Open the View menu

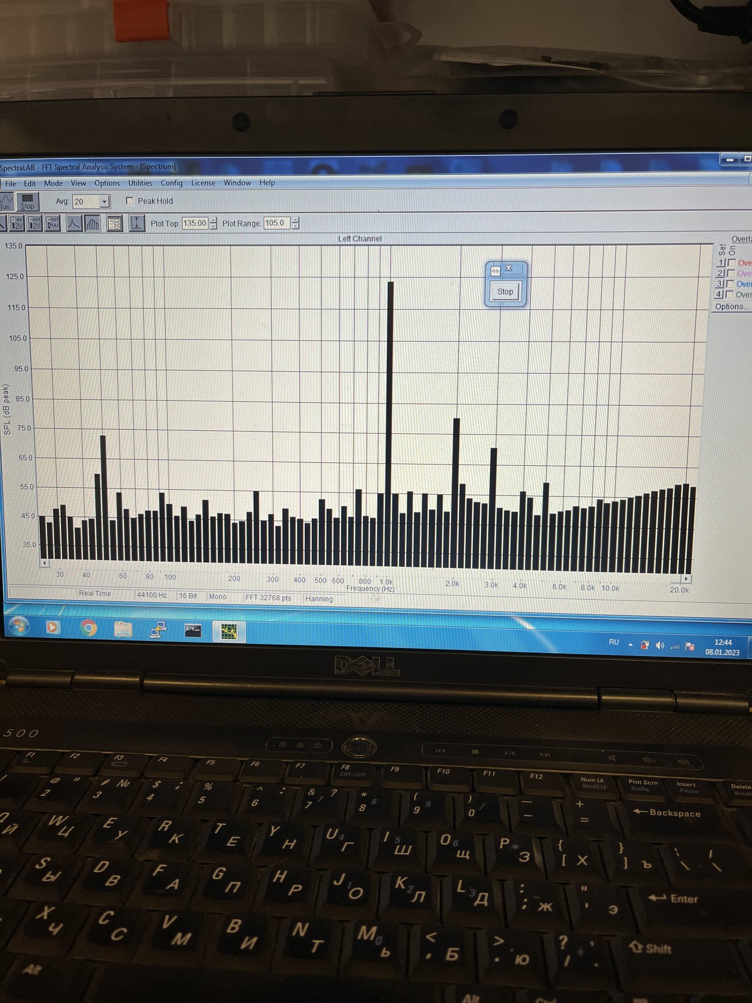point(78,183)
